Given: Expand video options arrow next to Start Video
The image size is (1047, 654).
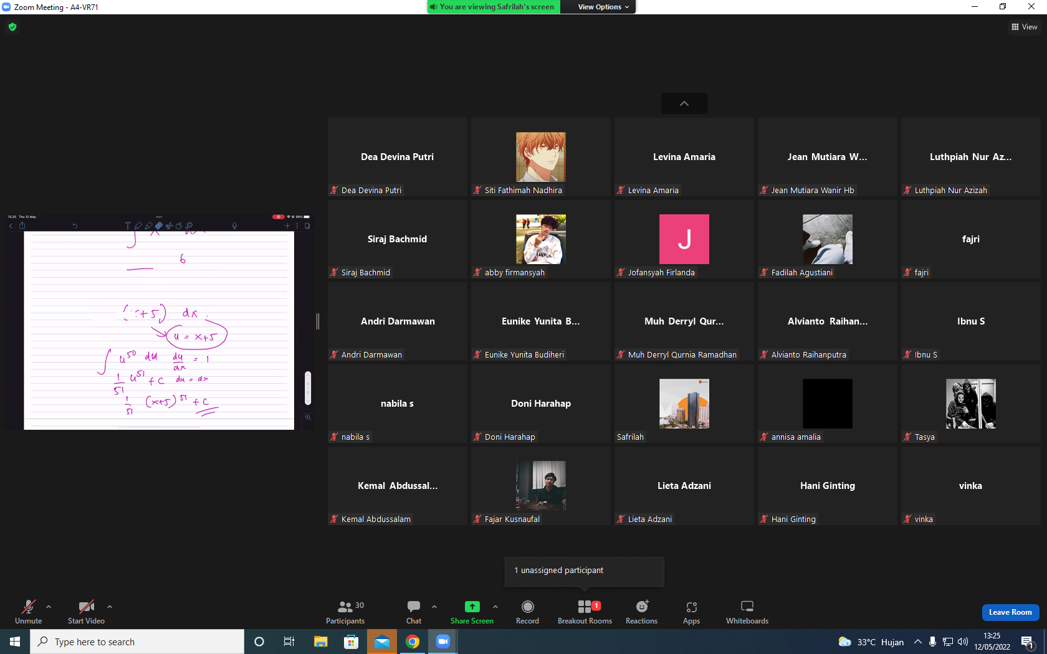Looking at the screenshot, I should pos(110,607).
